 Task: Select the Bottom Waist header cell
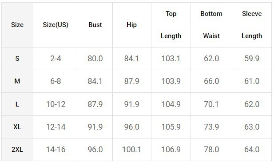[211, 25]
